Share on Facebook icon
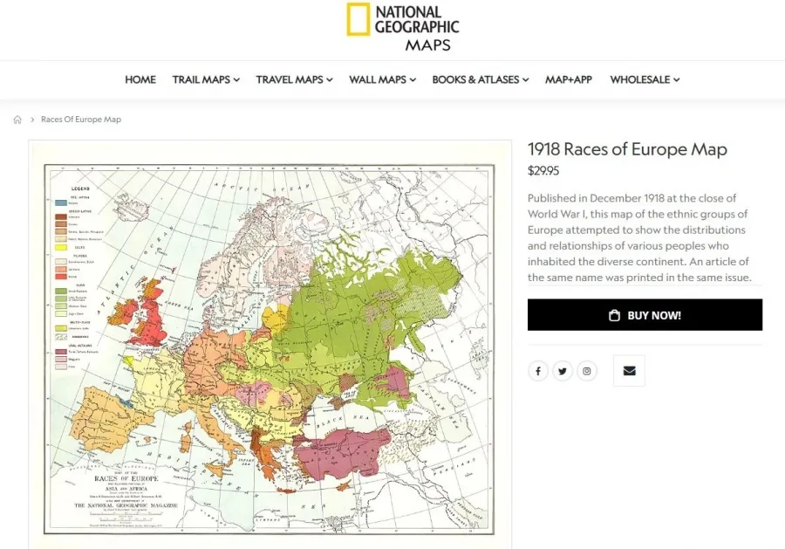The width and height of the screenshot is (785, 549). click(x=537, y=371)
